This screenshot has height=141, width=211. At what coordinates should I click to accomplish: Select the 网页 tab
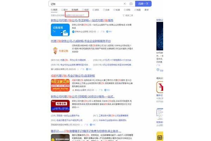(x=54, y=10)
